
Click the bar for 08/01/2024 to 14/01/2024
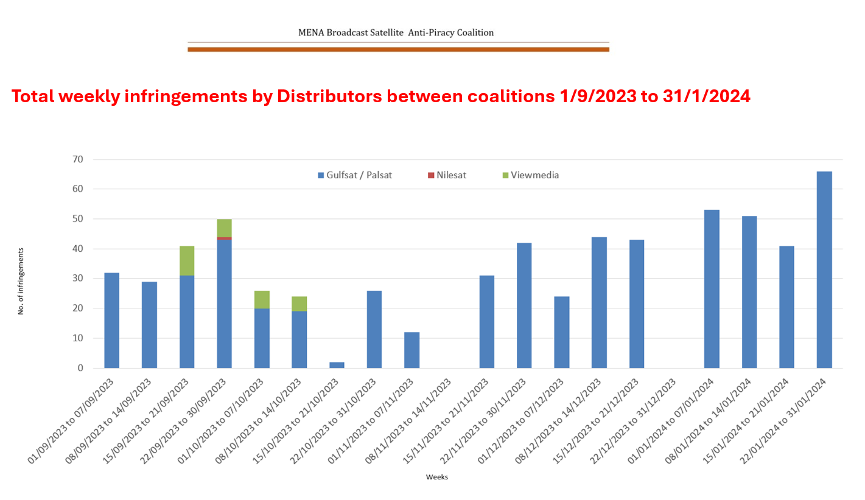(x=749, y=292)
